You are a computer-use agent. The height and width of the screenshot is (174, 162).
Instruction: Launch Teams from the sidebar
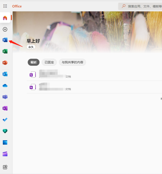coord(5,97)
